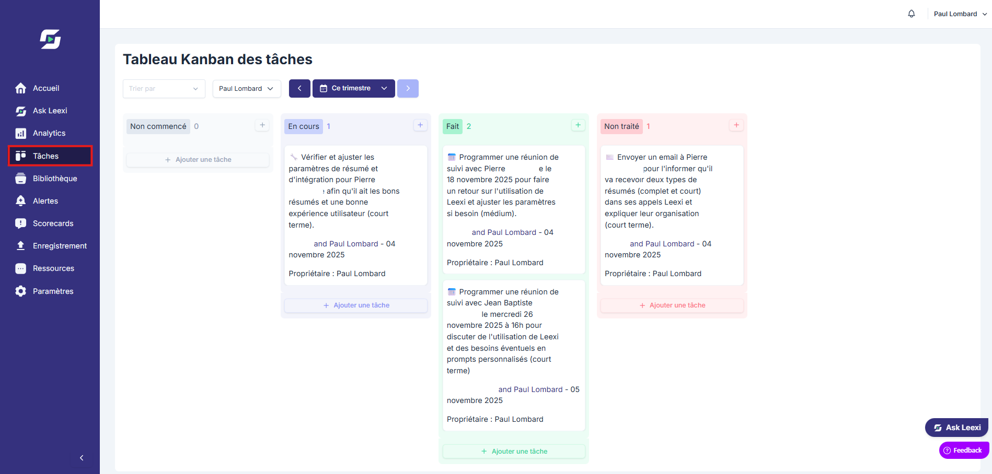Open the Trier par dropdown
Image resolution: width=992 pixels, height=474 pixels.
(x=164, y=89)
